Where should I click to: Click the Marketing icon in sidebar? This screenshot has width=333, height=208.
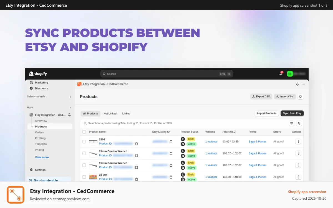click(31, 83)
